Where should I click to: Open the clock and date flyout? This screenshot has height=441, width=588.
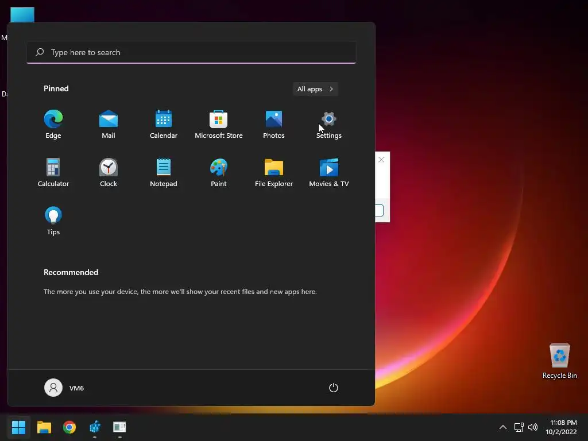(562, 427)
